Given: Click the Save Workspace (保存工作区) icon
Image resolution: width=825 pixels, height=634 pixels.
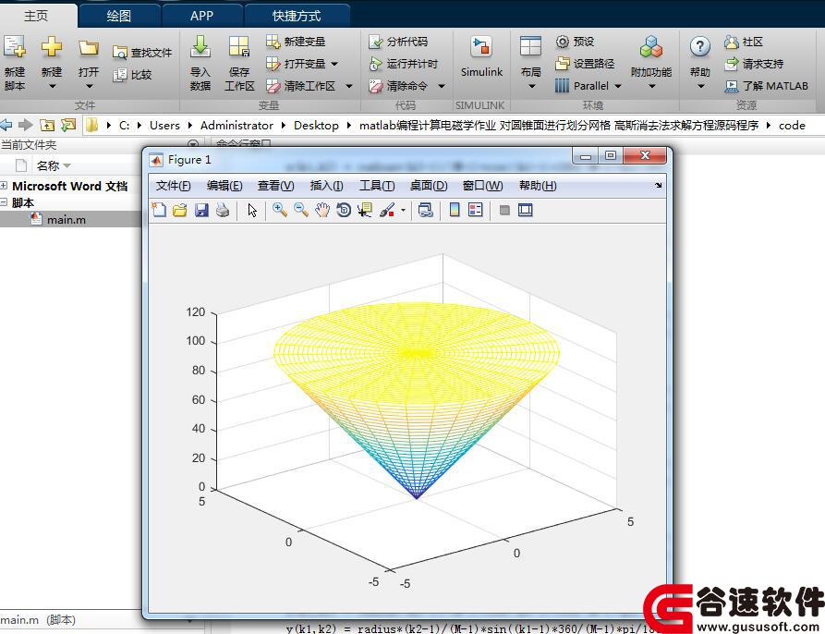Looking at the screenshot, I should click(x=239, y=47).
